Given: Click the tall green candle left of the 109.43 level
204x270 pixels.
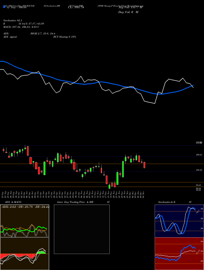Looking at the screenshot, I should point(123,169).
